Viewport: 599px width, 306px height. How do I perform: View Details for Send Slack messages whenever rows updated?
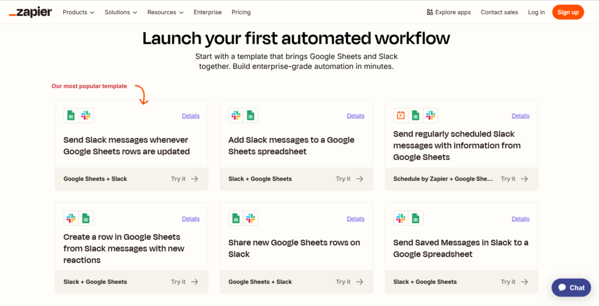point(191,116)
